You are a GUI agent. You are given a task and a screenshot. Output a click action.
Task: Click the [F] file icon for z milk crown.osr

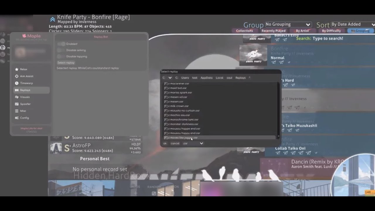166,106
